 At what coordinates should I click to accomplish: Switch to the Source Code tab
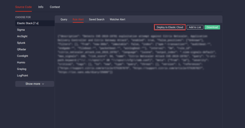[23, 7]
